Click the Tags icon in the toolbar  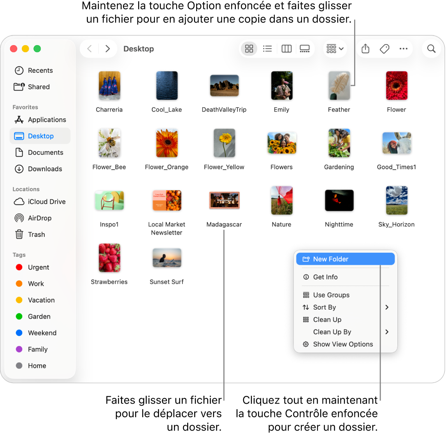[x=385, y=49]
